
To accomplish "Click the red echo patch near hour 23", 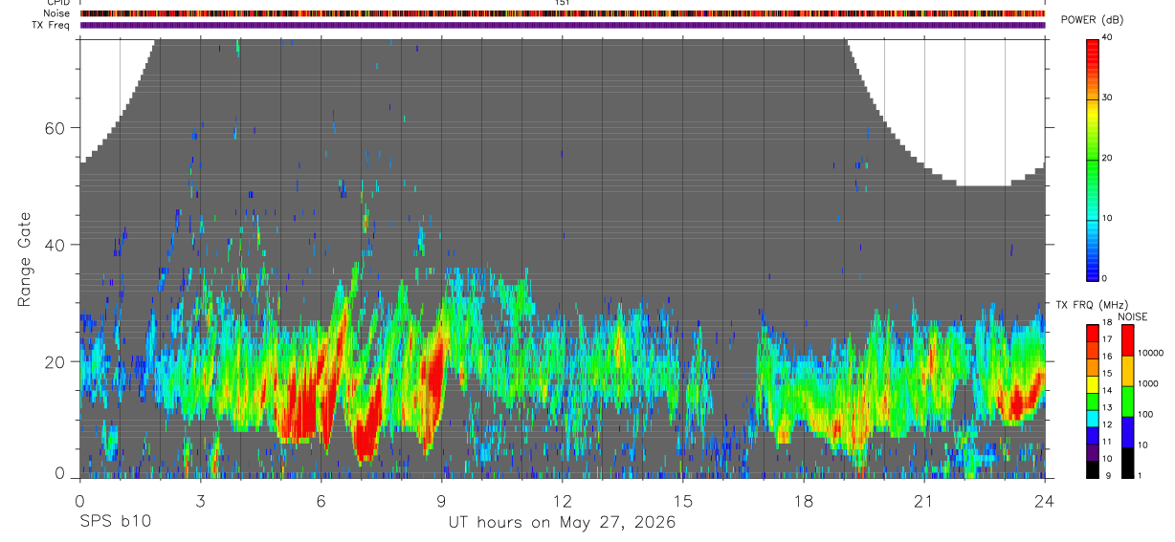I will pos(1016,399).
